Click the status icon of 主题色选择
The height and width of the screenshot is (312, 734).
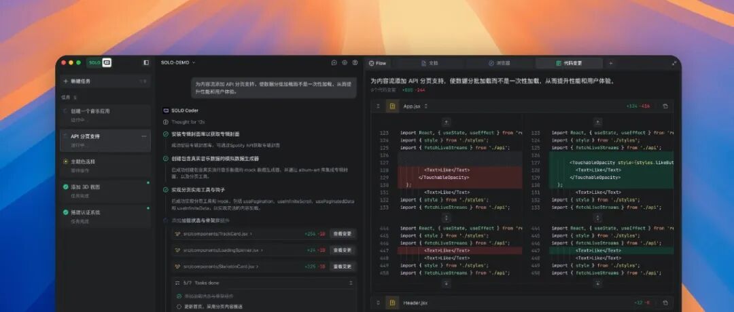click(65, 161)
